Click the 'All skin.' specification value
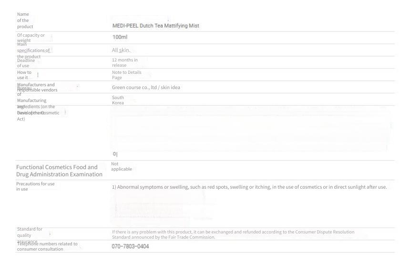The width and height of the screenshot is (410, 273). pyautogui.click(x=121, y=50)
